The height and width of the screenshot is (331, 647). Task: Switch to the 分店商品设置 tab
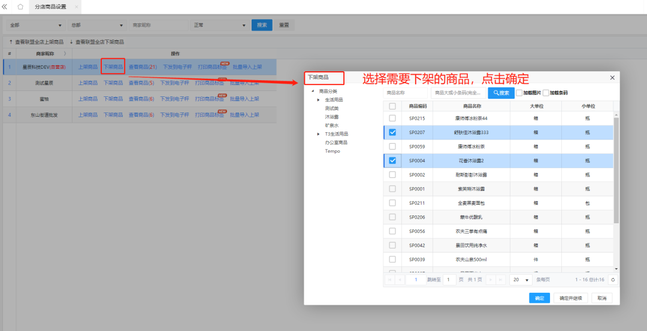coord(51,7)
